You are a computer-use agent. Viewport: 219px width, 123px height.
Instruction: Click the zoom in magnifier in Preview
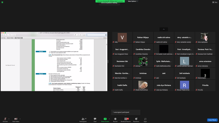pyautogui.click(x=10, y=35)
